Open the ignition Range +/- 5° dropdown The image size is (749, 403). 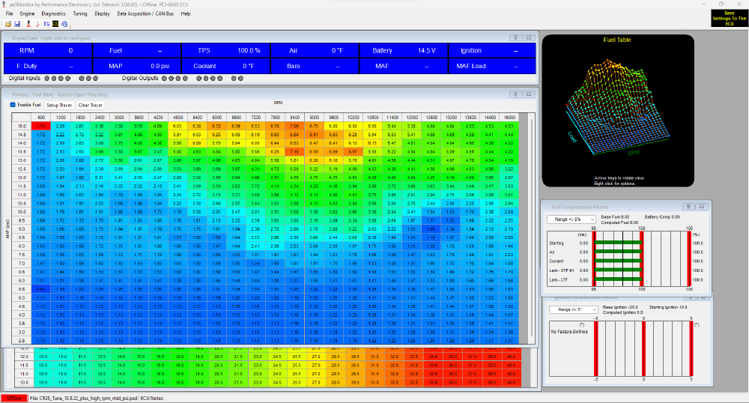click(x=573, y=309)
